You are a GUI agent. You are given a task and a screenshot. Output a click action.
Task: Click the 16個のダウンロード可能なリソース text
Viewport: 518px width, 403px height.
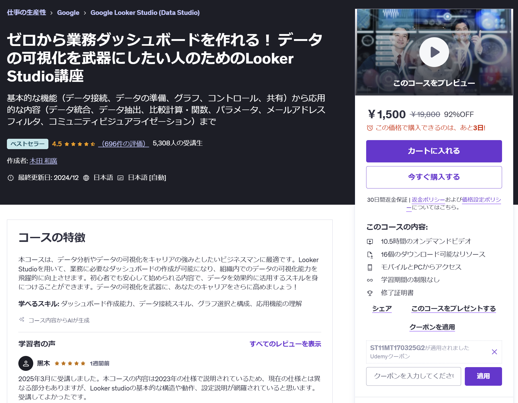tap(433, 254)
